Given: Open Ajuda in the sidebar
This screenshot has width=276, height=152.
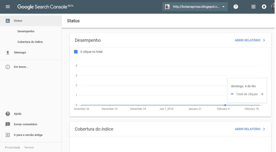Looking at the screenshot, I should click(18, 114).
